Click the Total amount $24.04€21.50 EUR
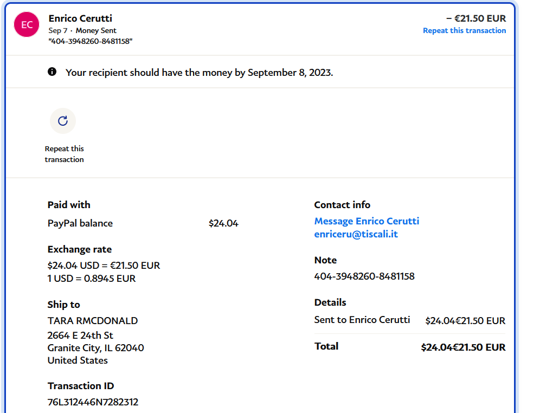 (x=463, y=347)
